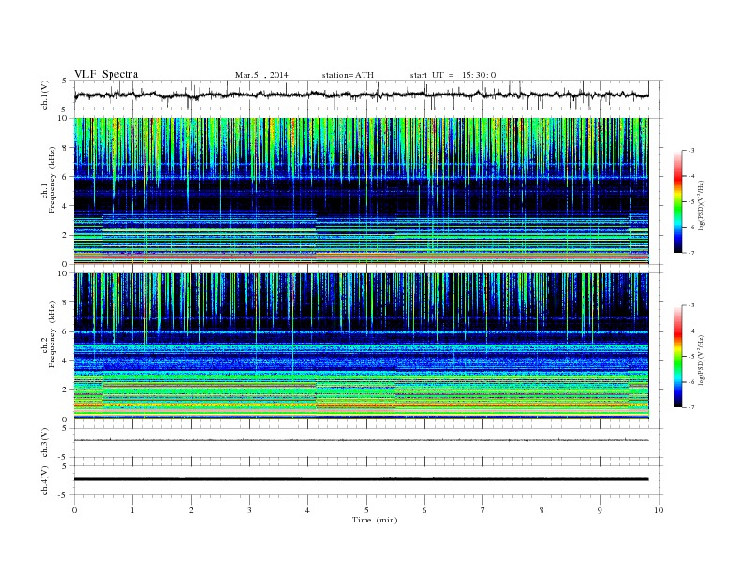Click the ch.2 "Frequency (kHz)" axis label
The width and height of the screenshot is (742, 573).
click(x=52, y=333)
